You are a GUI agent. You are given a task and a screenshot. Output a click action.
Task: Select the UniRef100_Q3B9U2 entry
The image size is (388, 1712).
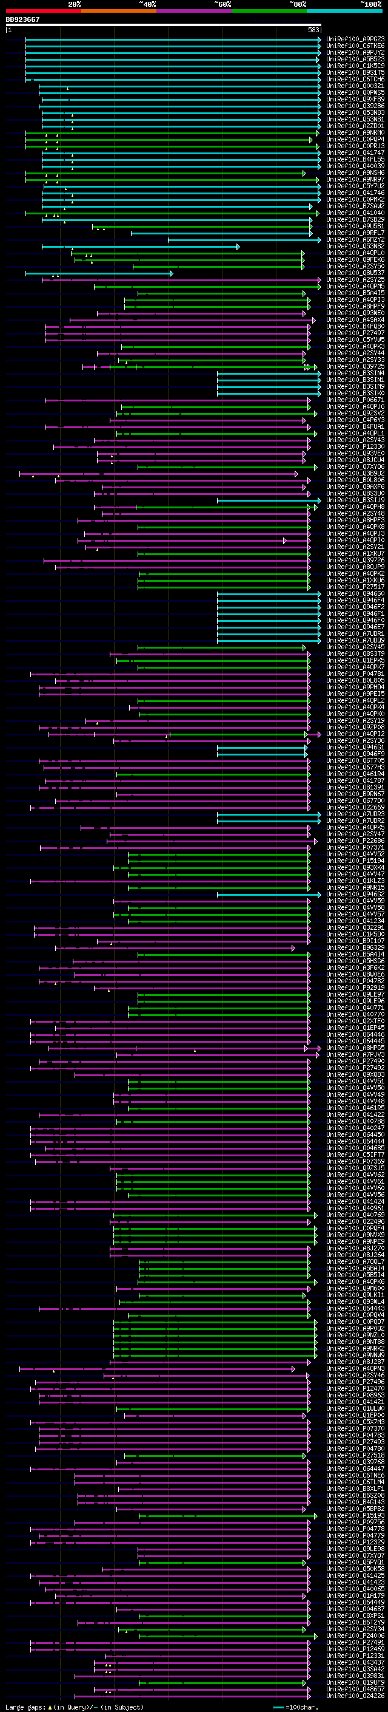pyautogui.click(x=355, y=474)
